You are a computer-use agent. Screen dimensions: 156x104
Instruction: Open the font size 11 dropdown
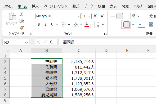tap(90, 16)
